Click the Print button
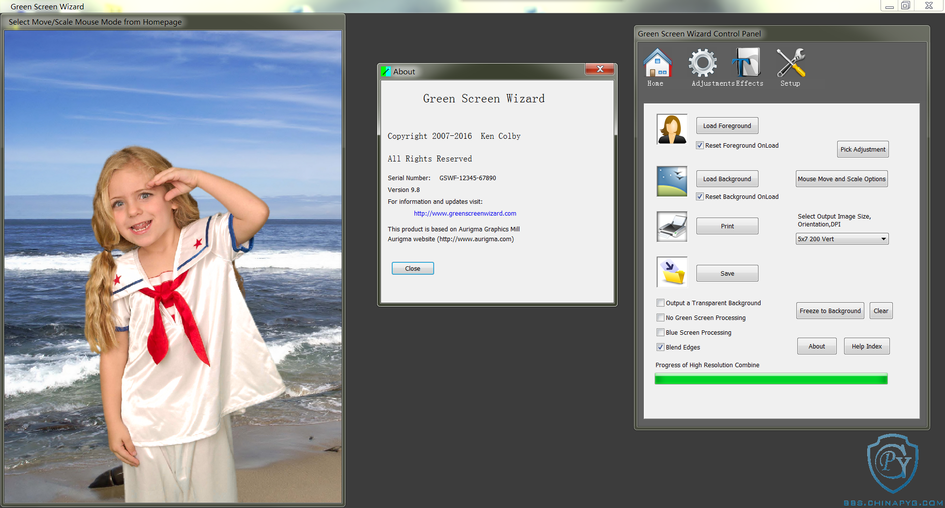Viewport: 945px width, 508px height. pos(727,226)
